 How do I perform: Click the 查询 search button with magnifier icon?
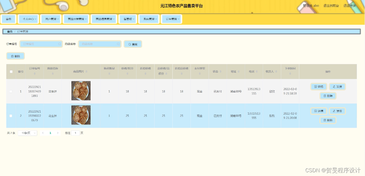(133, 44)
